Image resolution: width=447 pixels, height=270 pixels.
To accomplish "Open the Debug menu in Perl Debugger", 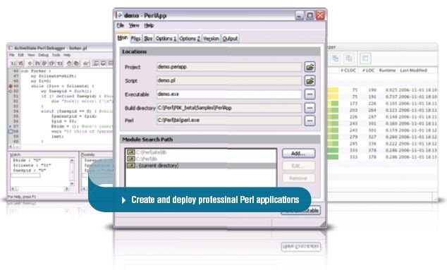I will click(43, 55).
